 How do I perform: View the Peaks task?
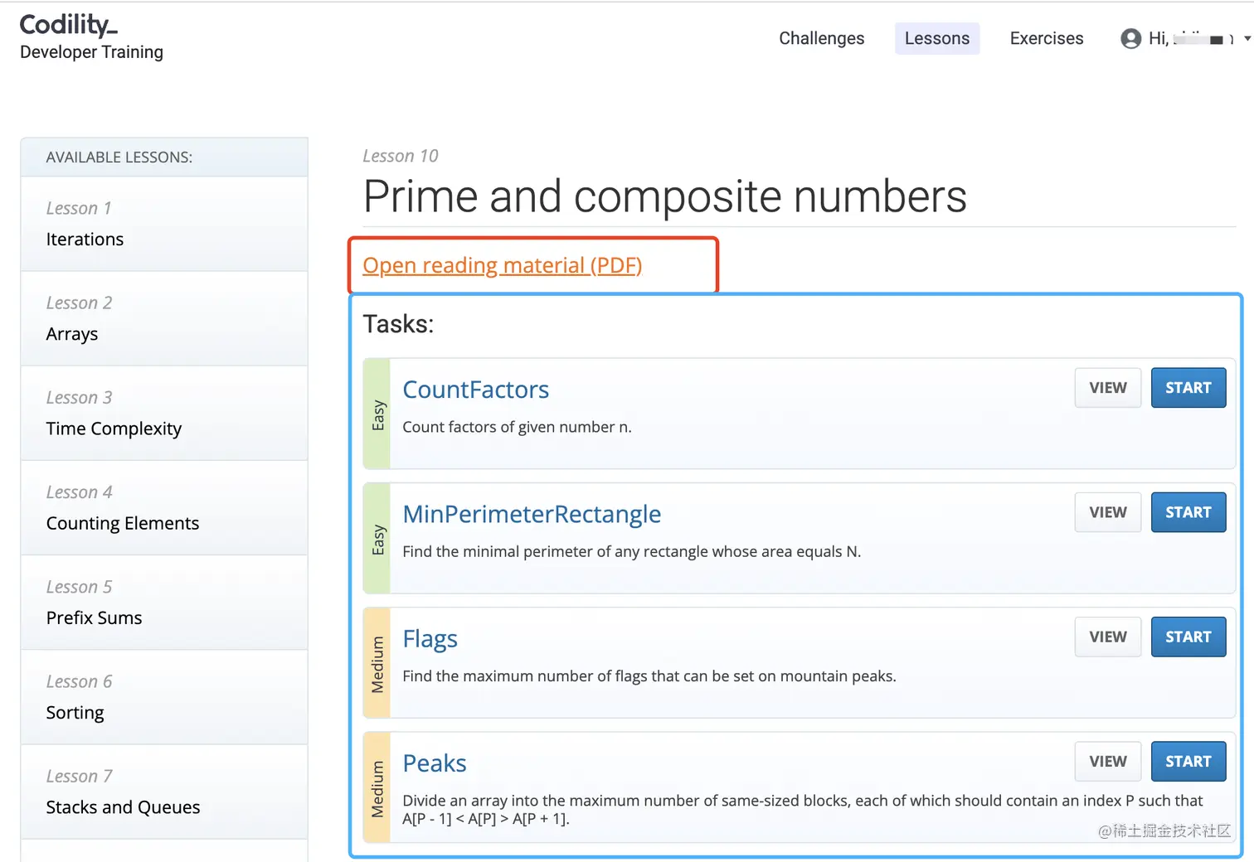click(x=1107, y=761)
